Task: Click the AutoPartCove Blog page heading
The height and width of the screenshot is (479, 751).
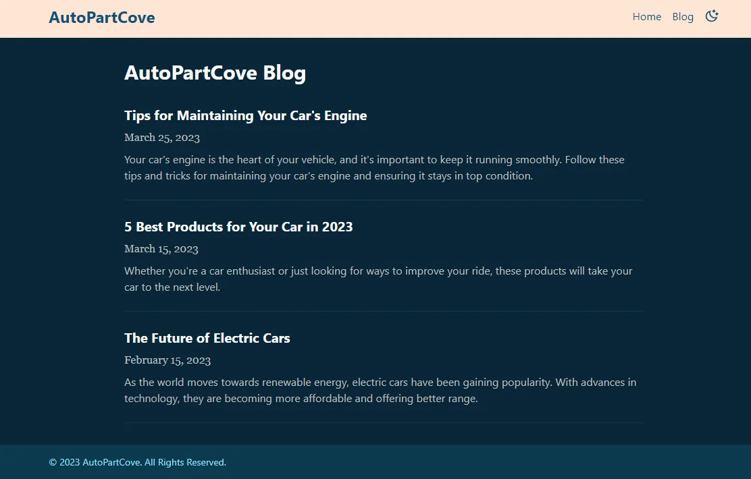Action: point(215,72)
